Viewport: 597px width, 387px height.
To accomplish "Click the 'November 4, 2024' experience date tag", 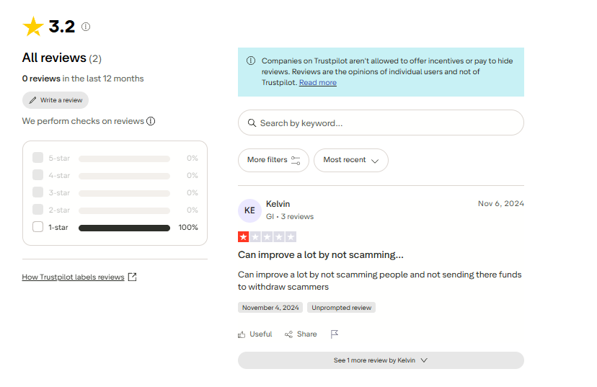I will tap(270, 308).
